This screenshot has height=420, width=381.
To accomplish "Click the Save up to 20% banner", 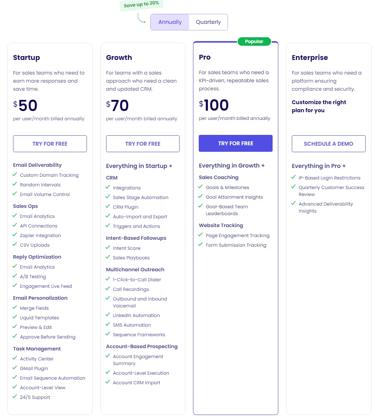I will click(141, 5).
